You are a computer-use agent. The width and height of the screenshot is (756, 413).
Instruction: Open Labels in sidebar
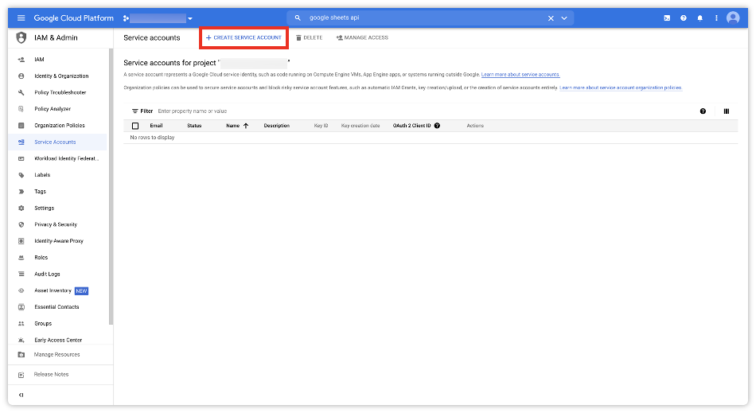click(x=42, y=175)
